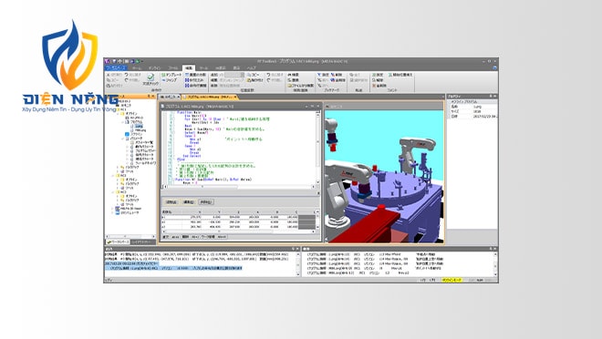Select the Workspace tab below project tree

[x=118, y=241]
